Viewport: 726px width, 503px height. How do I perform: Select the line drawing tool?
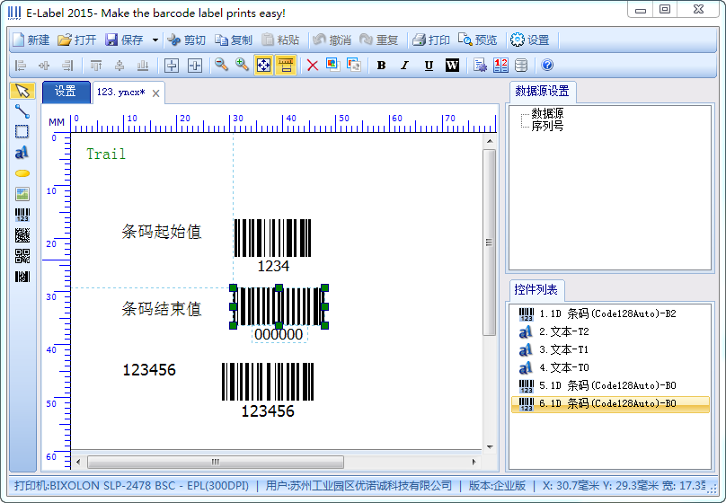coord(22,111)
